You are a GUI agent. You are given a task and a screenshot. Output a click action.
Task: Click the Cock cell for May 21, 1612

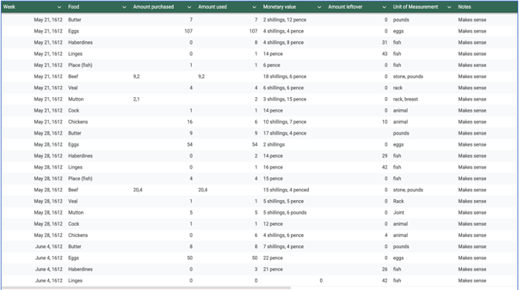coord(74,110)
